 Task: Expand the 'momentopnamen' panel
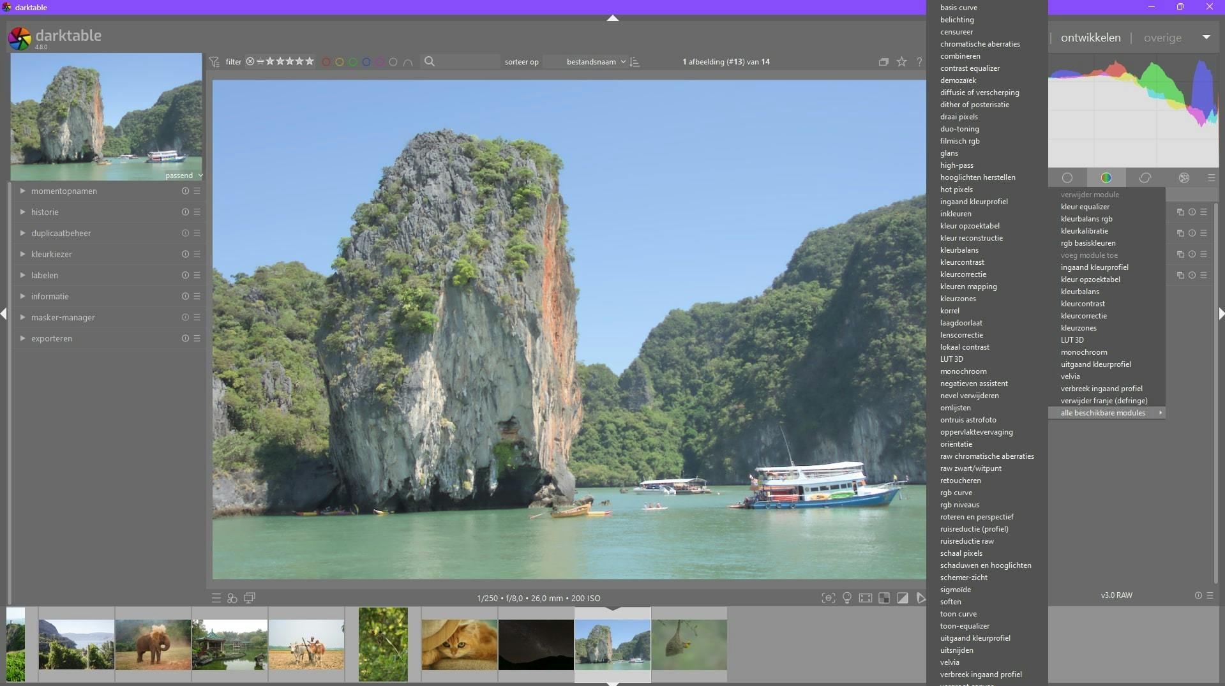23,191
